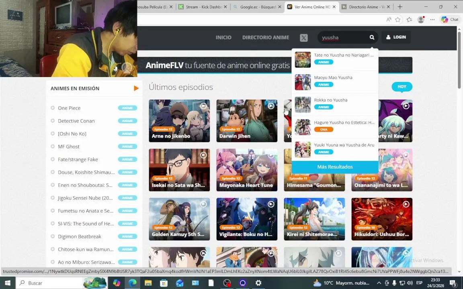Open Microsoft Store from the taskbar
Screen dimensions: 463x289
(164, 283)
